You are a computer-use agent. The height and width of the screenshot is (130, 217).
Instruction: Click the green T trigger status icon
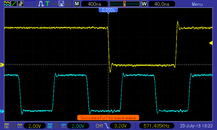(x=47, y=4)
